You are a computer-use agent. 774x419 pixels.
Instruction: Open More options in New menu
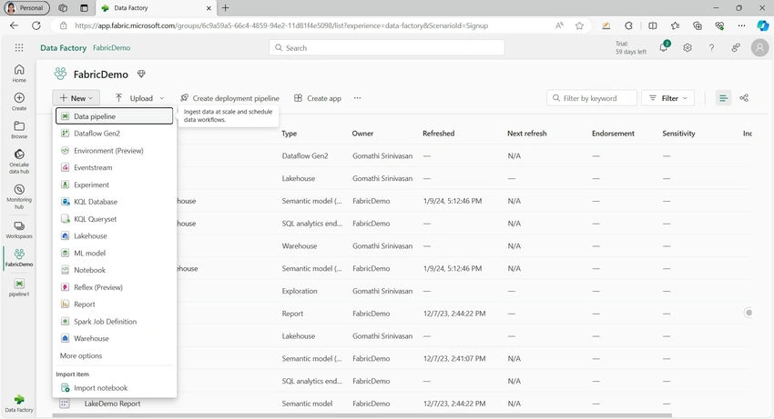point(115,355)
